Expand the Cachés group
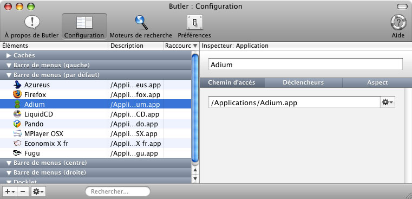Viewport: 412px width, 199px height. point(9,55)
